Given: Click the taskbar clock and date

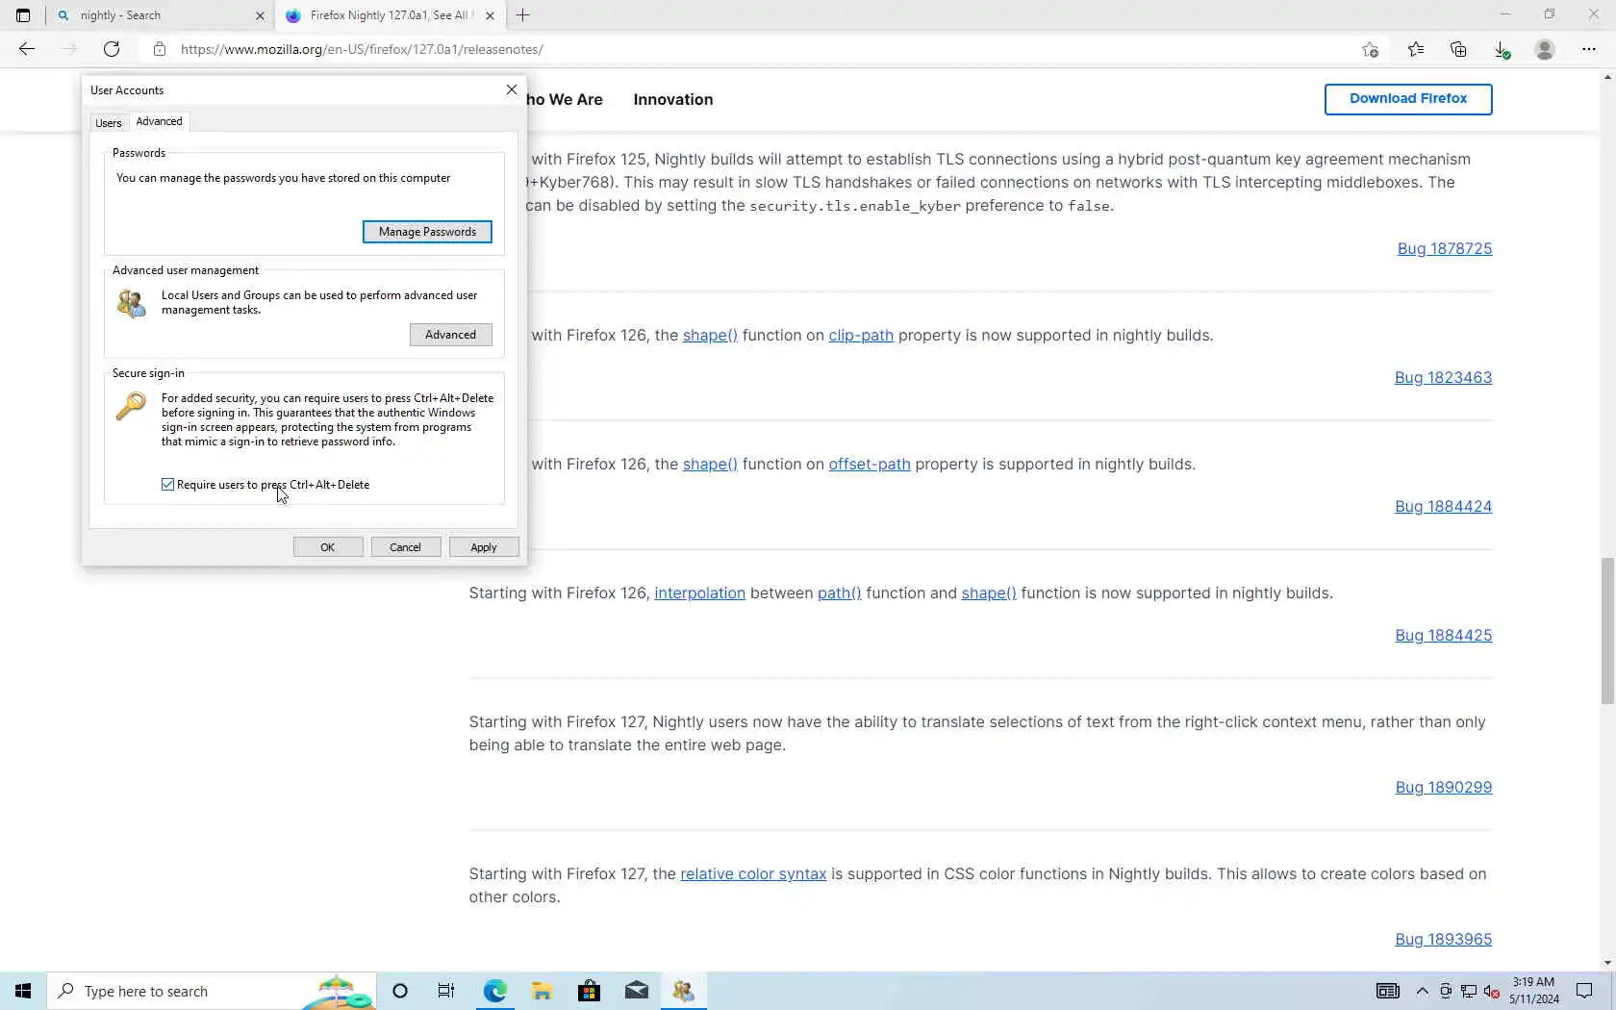Looking at the screenshot, I should [x=1533, y=991].
